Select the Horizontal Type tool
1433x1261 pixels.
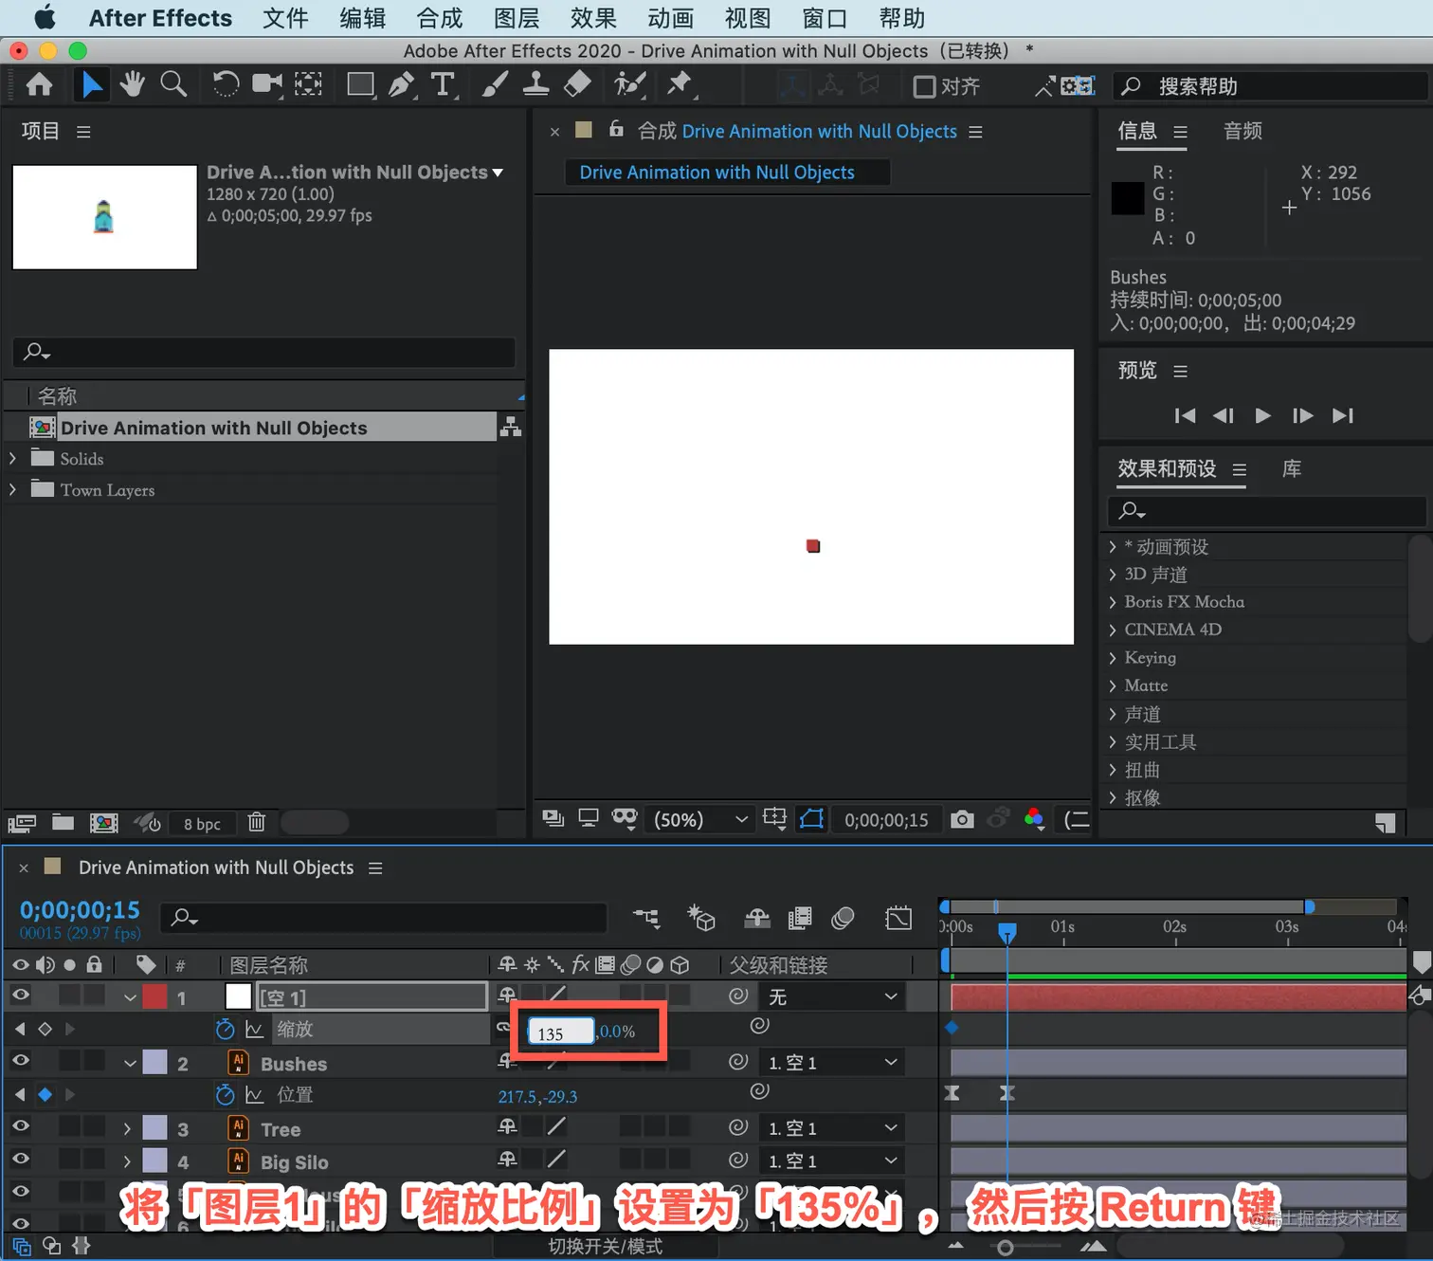coord(443,84)
